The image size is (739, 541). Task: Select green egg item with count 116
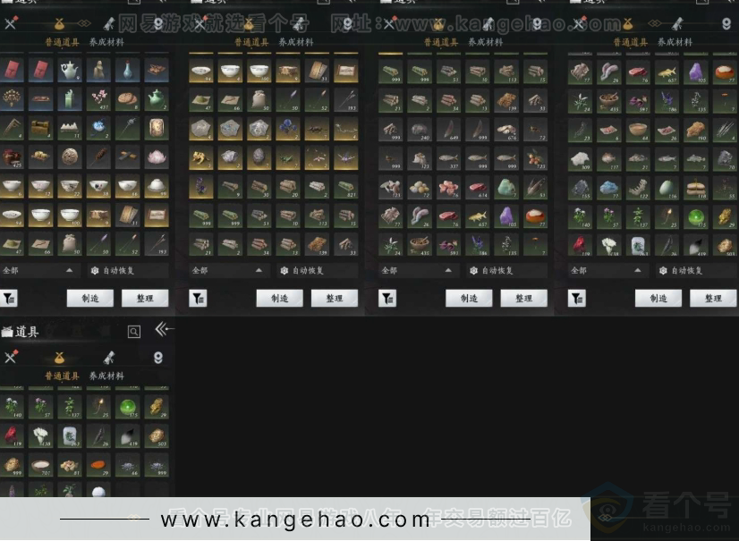click(x=667, y=187)
